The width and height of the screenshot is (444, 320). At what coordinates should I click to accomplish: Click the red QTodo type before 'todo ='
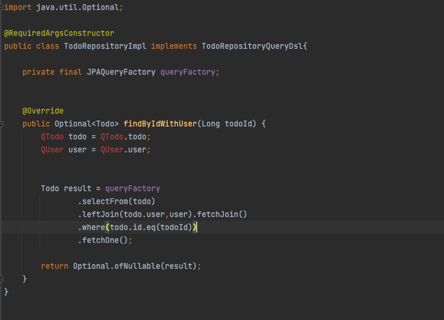point(52,136)
